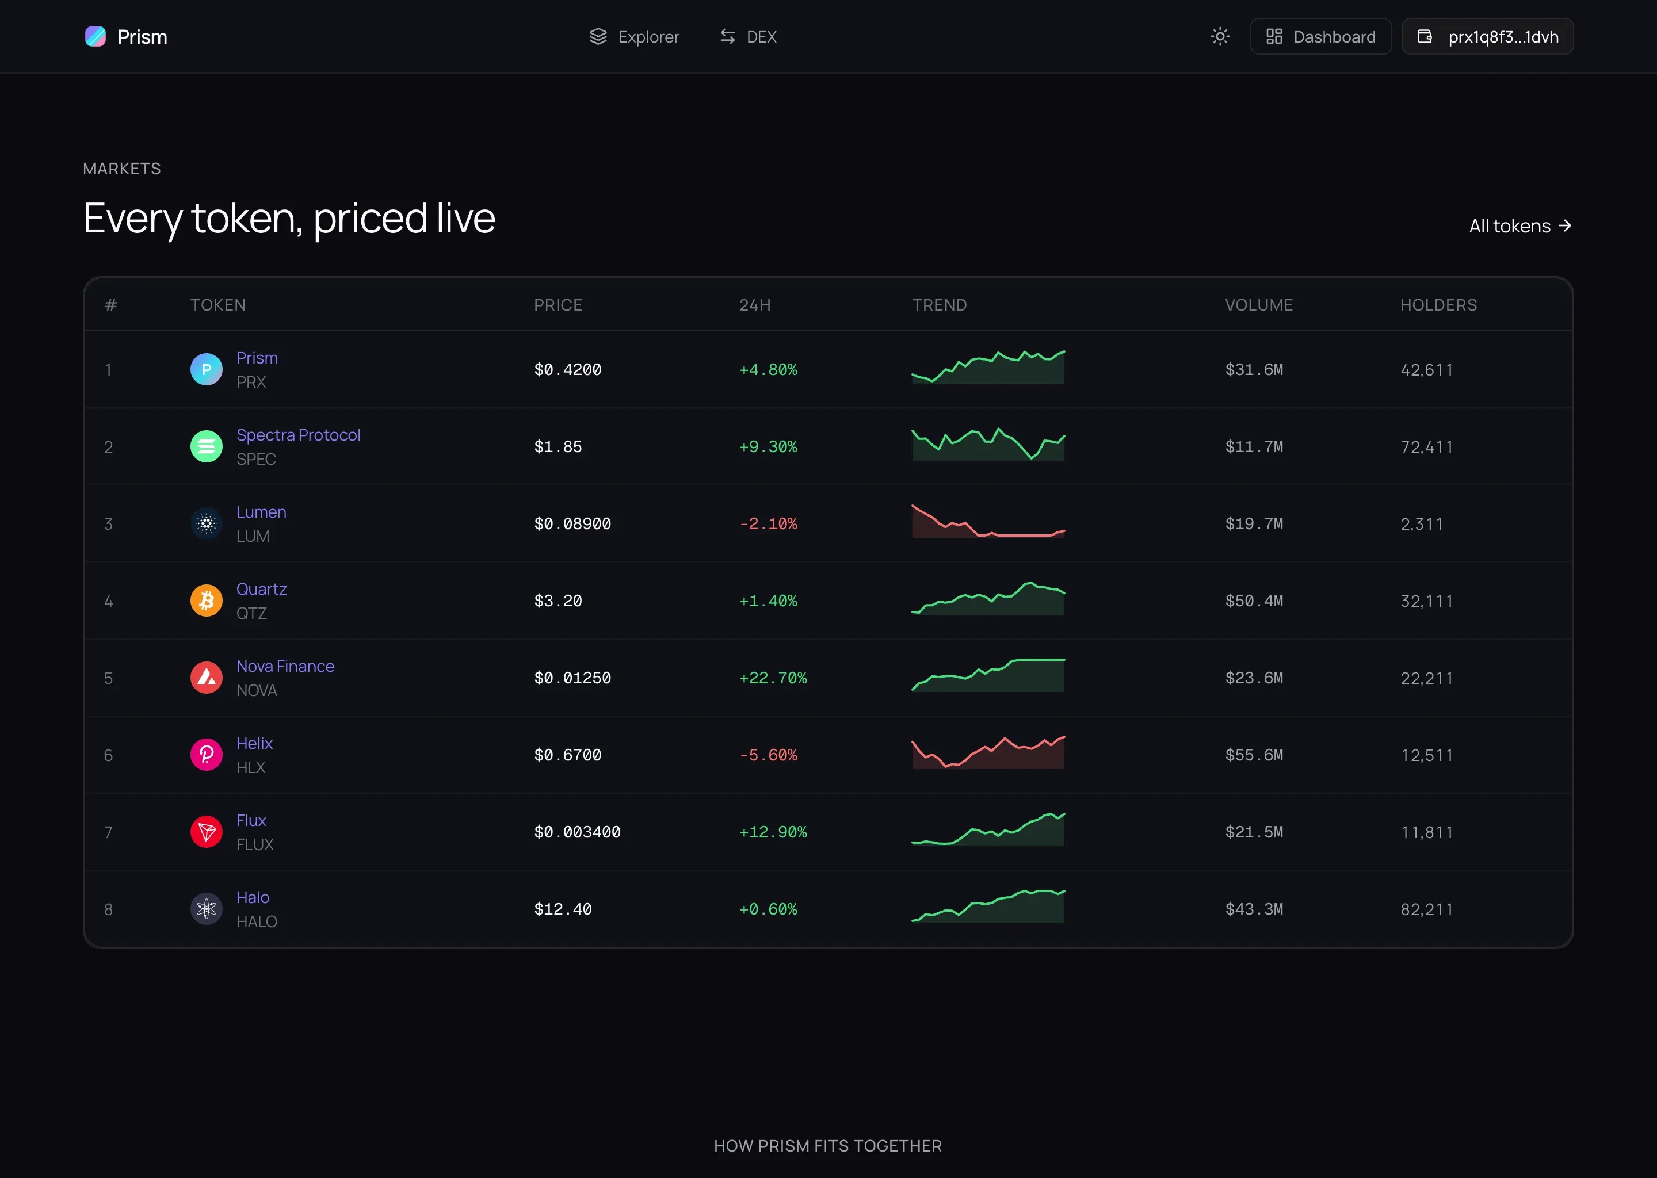The height and width of the screenshot is (1178, 1657).
Task: Click the TOKEN column header
Action: click(x=217, y=305)
